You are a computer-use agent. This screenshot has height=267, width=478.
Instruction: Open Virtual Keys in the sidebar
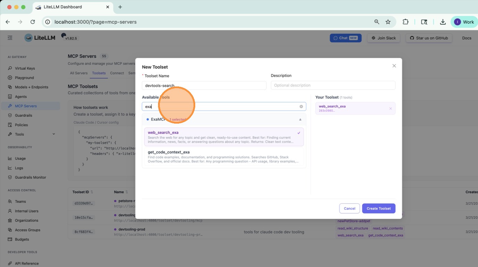(25, 68)
